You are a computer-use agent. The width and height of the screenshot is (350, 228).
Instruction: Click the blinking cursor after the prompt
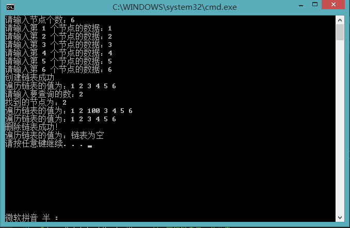90,146
